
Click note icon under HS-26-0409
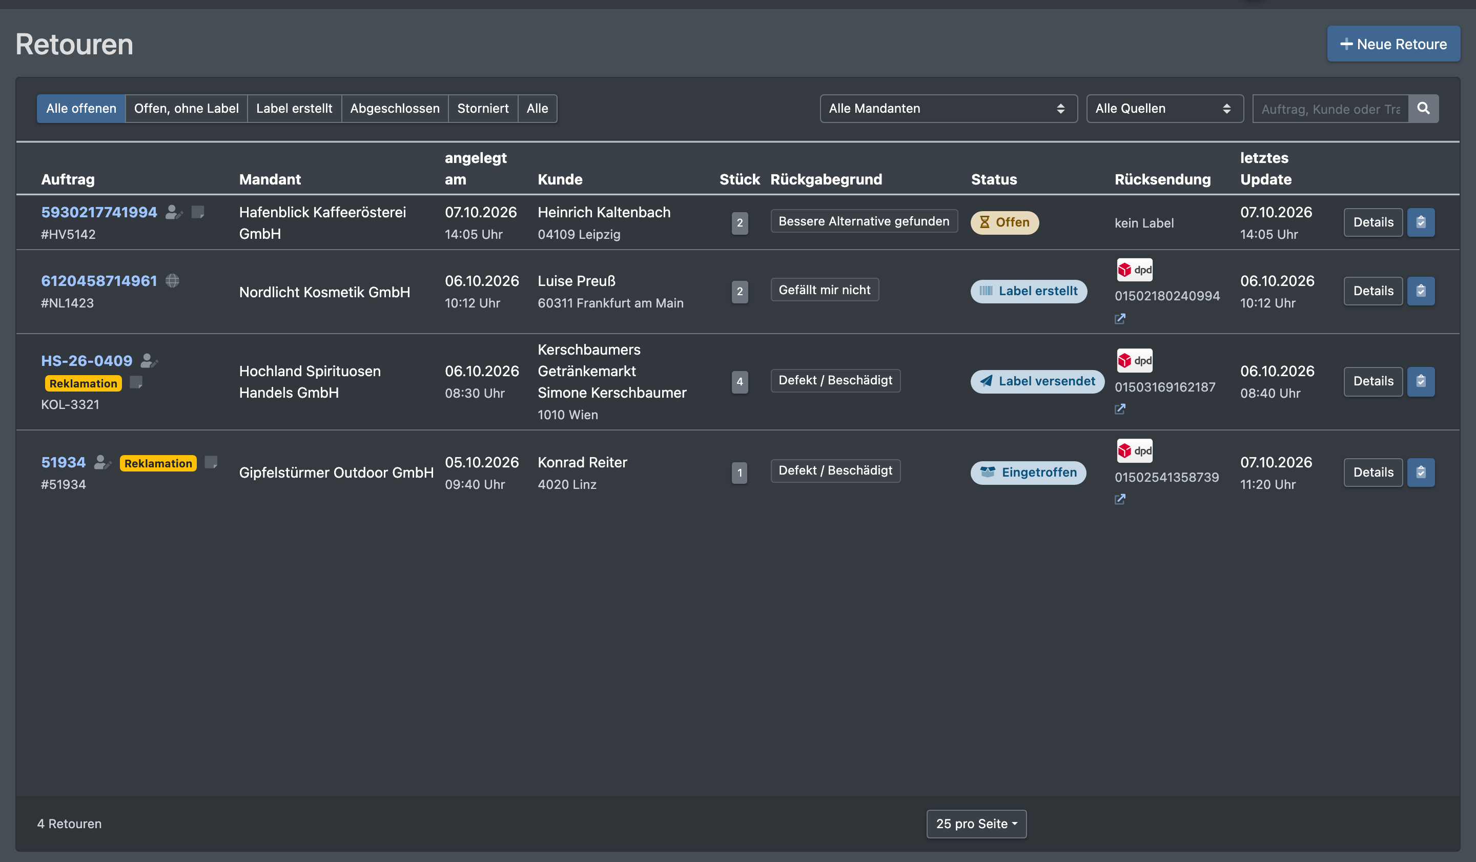tap(136, 382)
